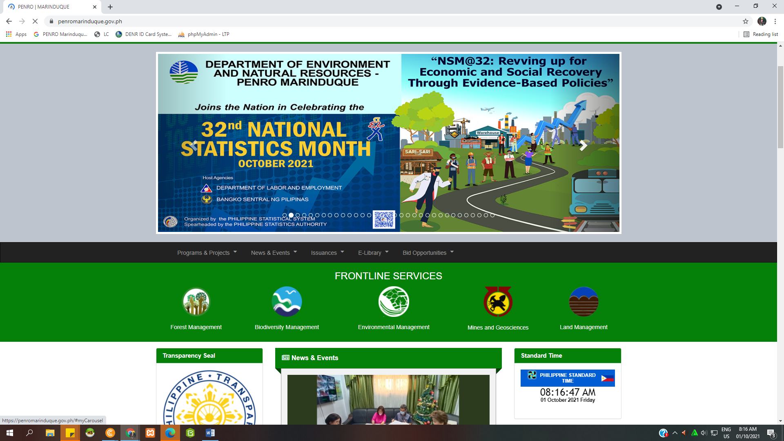Open PENRO Marinduqu... bookmark

point(60,34)
